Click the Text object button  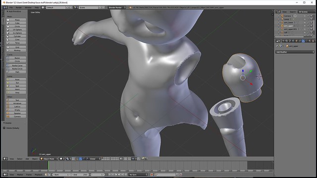pos(16,100)
